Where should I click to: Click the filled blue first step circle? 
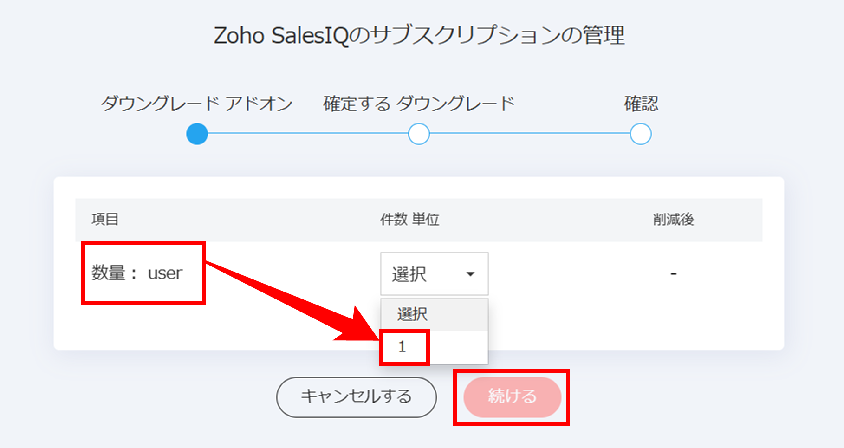[197, 134]
